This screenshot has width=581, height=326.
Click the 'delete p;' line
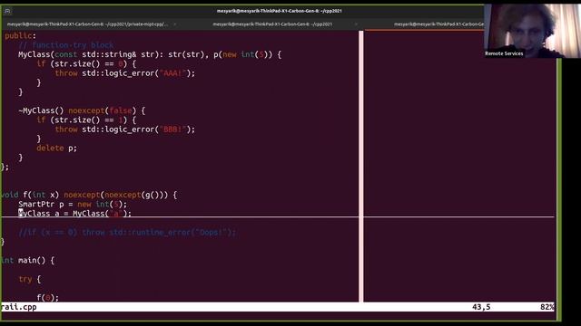(56, 149)
